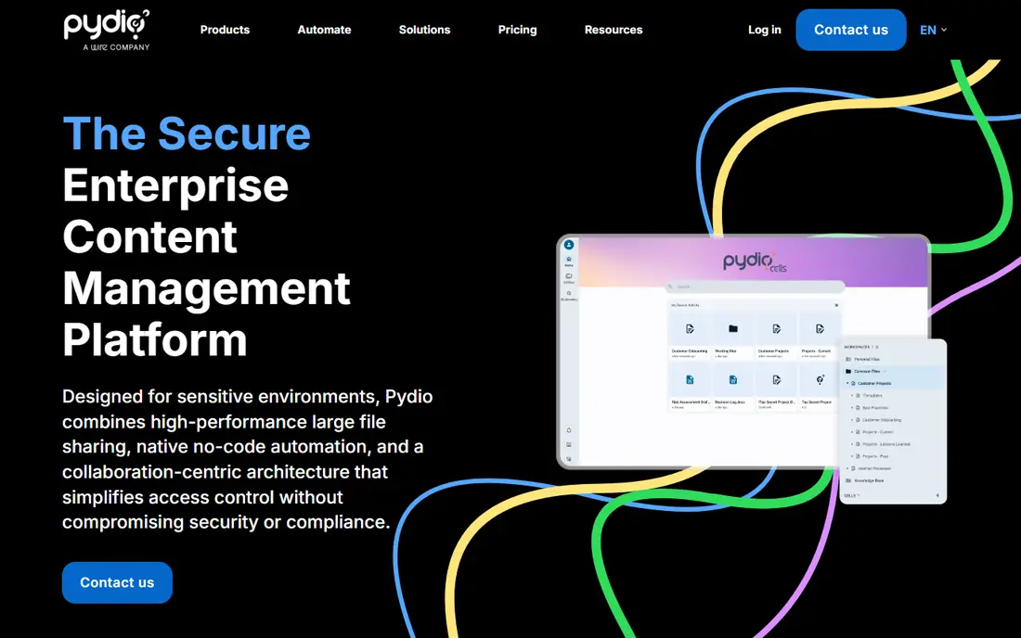The image size is (1021, 638).
Task: Click the hero heading 'The Secure'
Action: coord(187,134)
